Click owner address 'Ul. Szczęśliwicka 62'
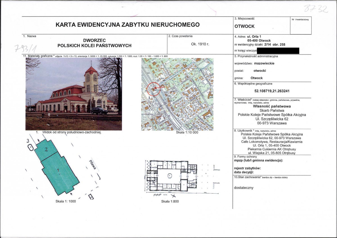The image size is (337, 238). (272, 119)
